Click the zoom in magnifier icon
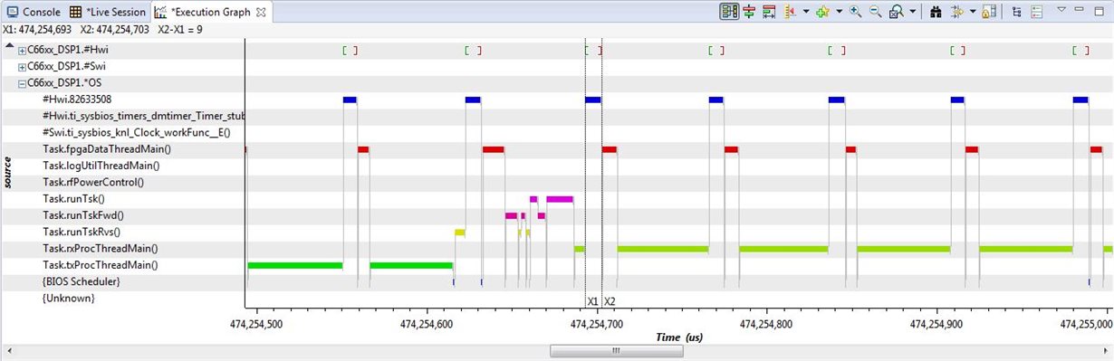1114x361 pixels. [856, 12]
